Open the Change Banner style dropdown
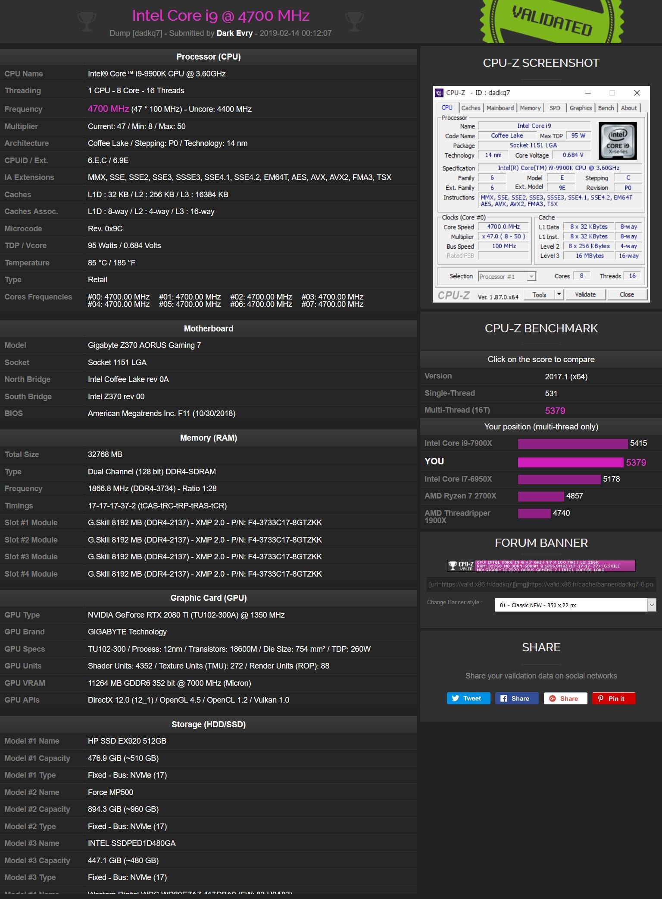 point(575,605)
